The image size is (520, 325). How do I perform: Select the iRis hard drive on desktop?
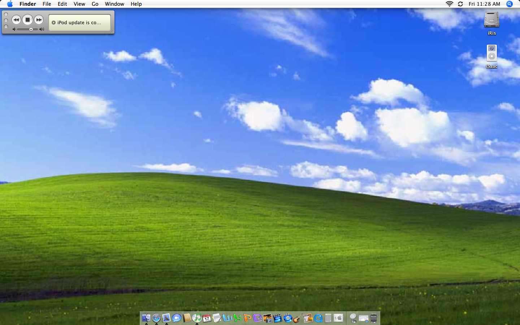click(491, 23)
